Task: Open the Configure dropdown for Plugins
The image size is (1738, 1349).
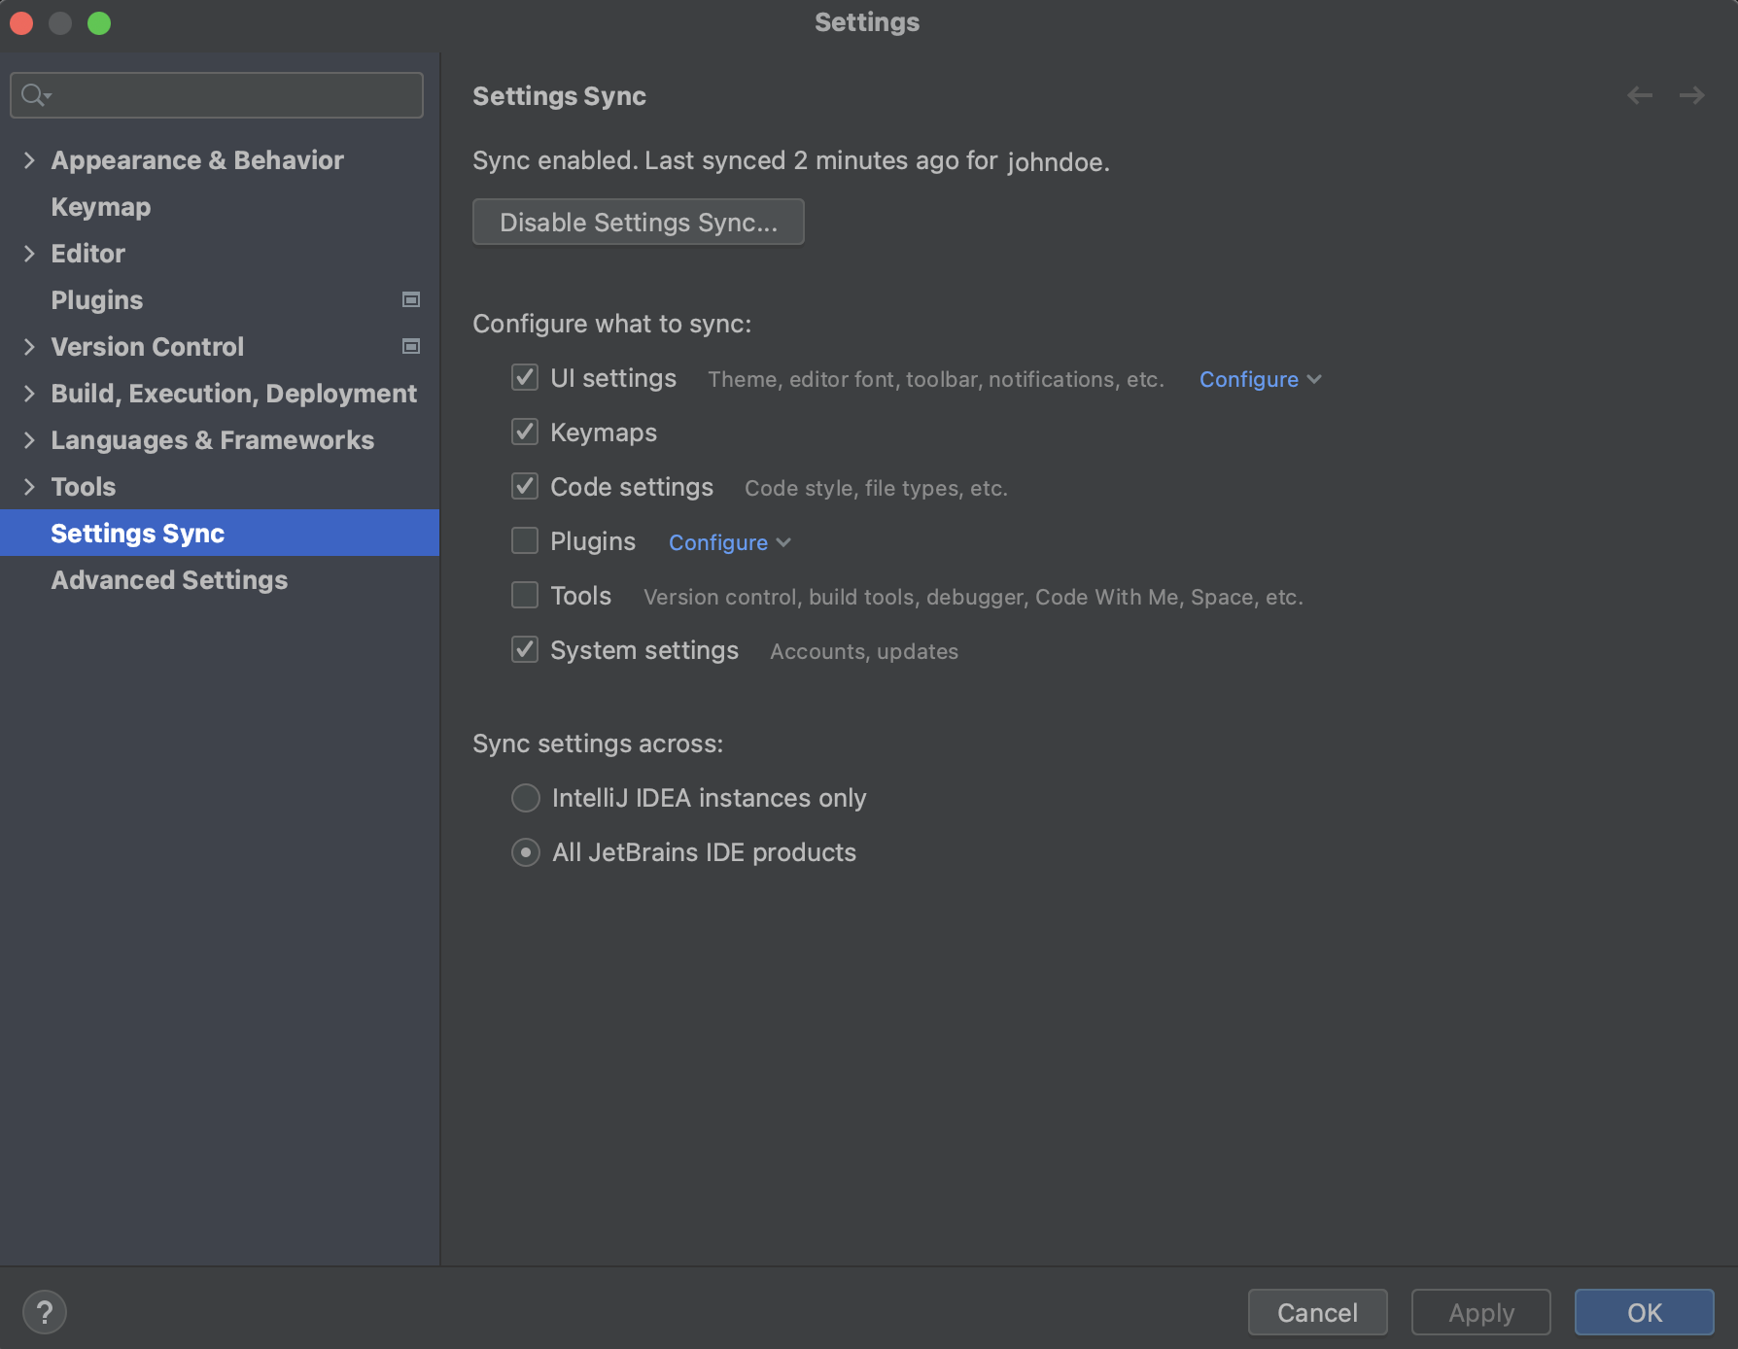Action: coord(728,541)
